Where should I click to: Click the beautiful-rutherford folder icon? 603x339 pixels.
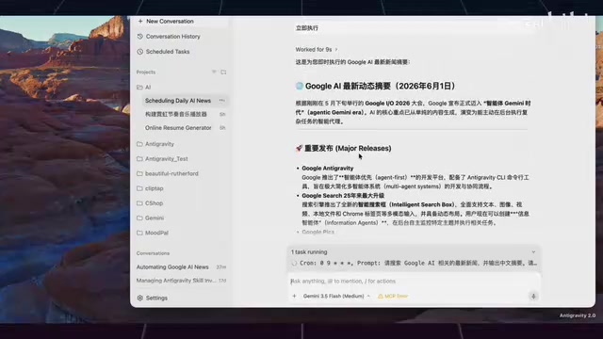(139, 173)
